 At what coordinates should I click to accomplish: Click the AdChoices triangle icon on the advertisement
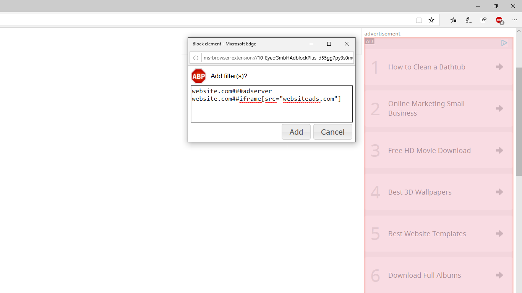[504, 43]
